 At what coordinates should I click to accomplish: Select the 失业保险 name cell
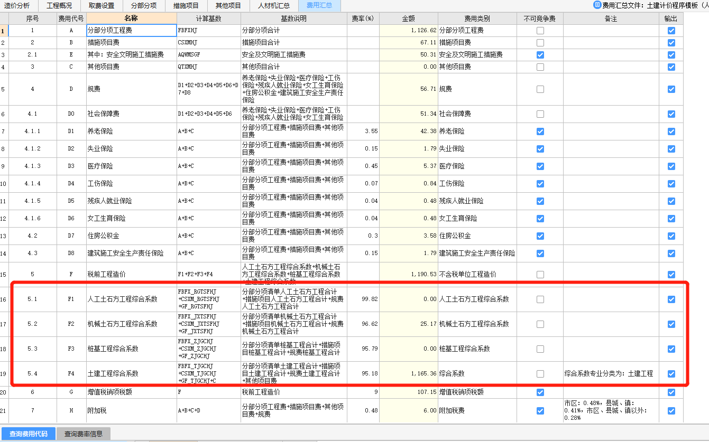pyautogui.click(x=131, y=148)
